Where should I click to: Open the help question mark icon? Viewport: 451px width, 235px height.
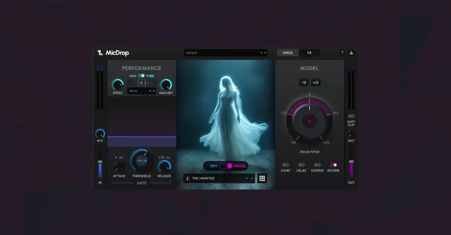[342, 52]
